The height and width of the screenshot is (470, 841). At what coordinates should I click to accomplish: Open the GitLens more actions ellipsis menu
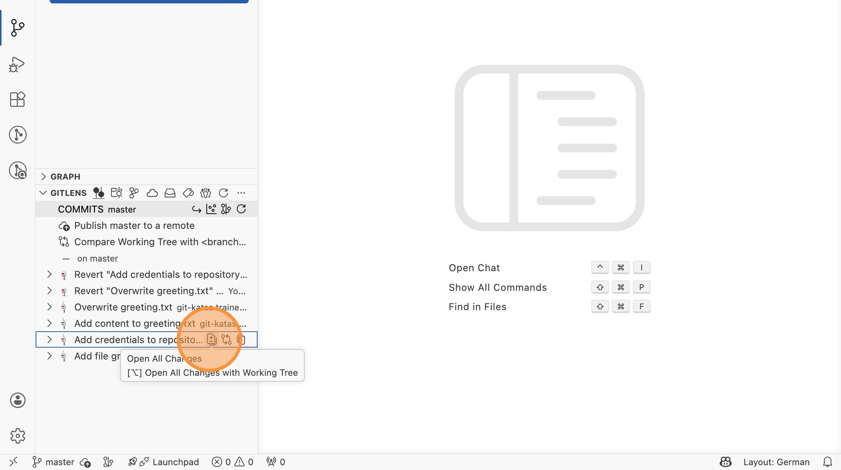[x=241, y=193]
